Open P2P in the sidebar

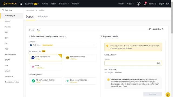(x=6, y=32)
